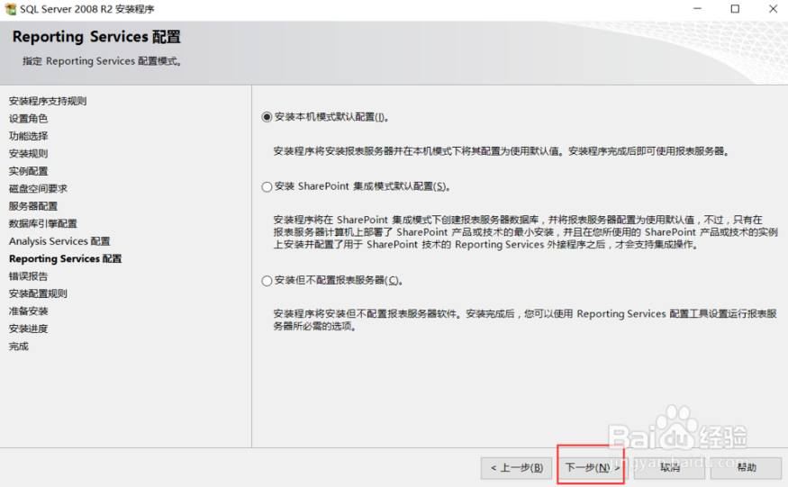Select SharePoint integrated mode default configuration option
This screenshot has height=487, width=788.
(x=267, y=187)
